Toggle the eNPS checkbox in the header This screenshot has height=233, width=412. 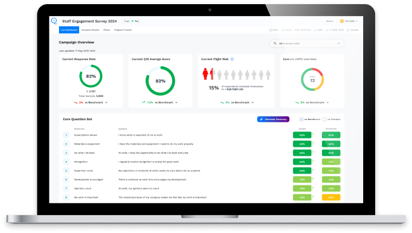click(x=315, y=30)
